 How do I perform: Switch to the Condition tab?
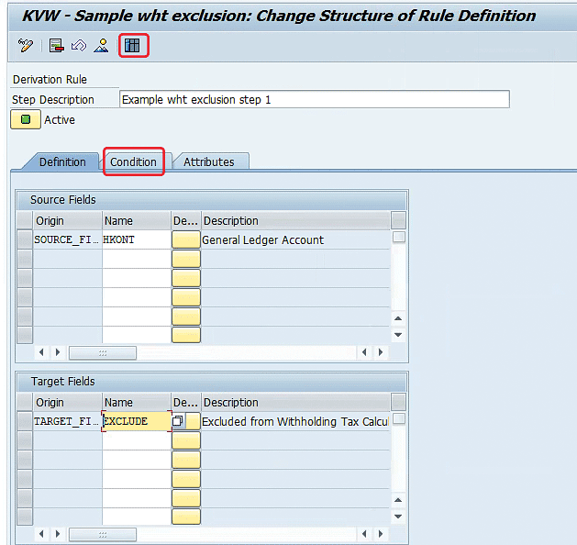[134, 162]
